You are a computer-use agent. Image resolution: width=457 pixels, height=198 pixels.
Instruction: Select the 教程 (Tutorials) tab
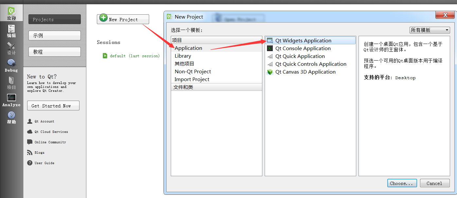[x=55, y=52]
